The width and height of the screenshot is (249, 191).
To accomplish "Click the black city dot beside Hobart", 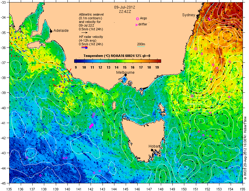I will (152, 150).
